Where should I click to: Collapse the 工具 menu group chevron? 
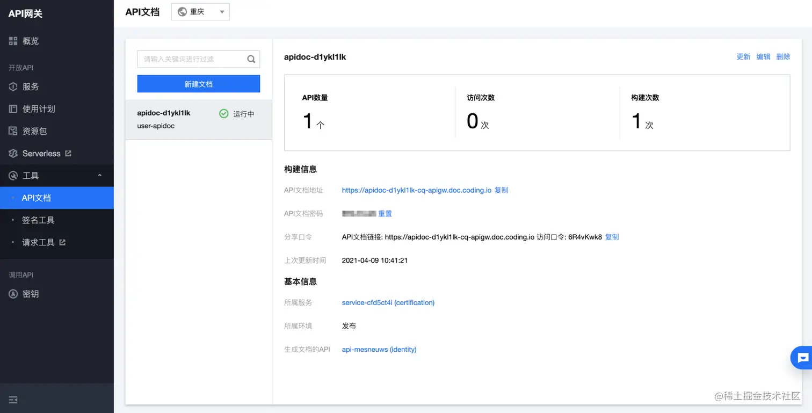[x=99, y=175]
